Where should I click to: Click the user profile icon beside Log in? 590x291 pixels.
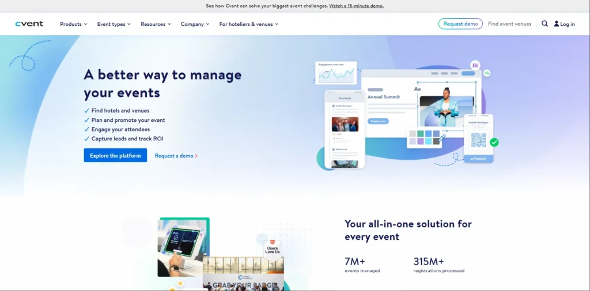tap(556, 24)
